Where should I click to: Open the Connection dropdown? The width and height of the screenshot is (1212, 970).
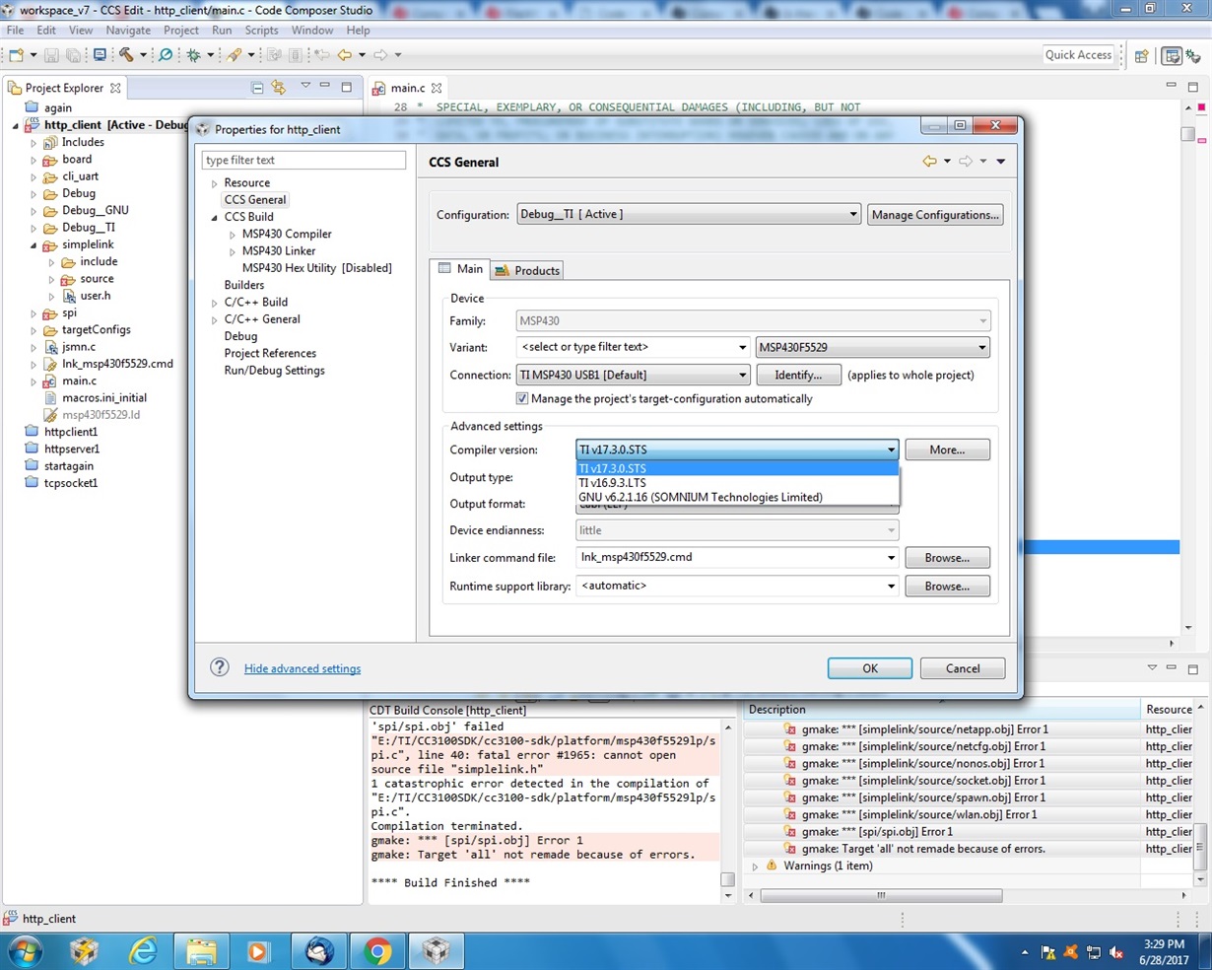pyautogui.click(x=633, y=375)
